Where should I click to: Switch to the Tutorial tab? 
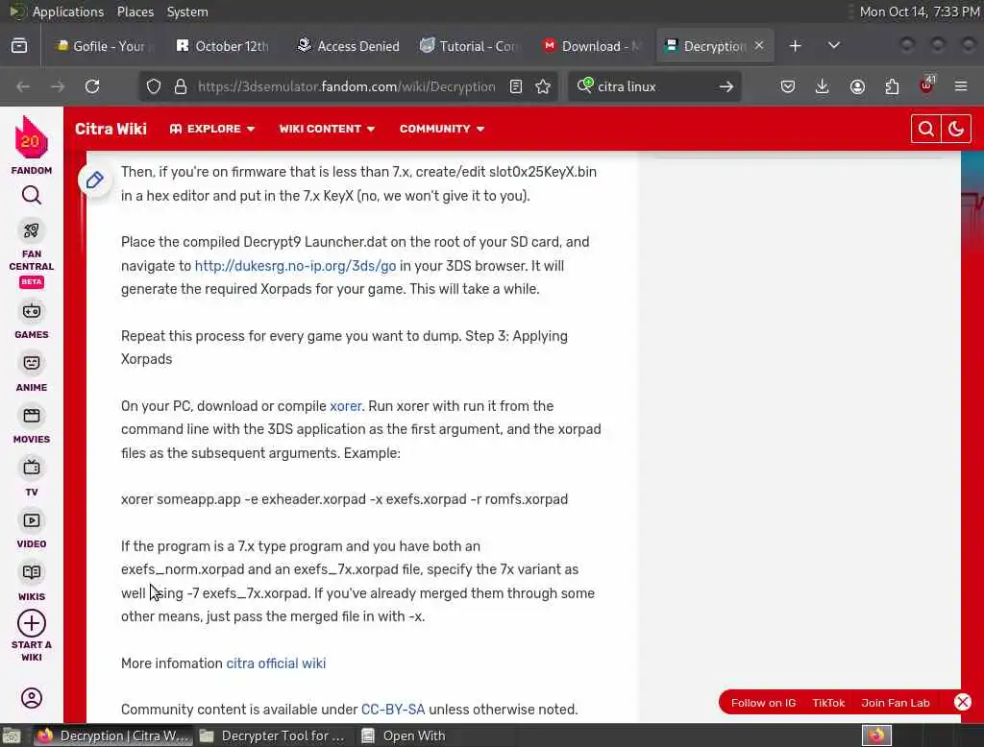(x=468, y=46)
